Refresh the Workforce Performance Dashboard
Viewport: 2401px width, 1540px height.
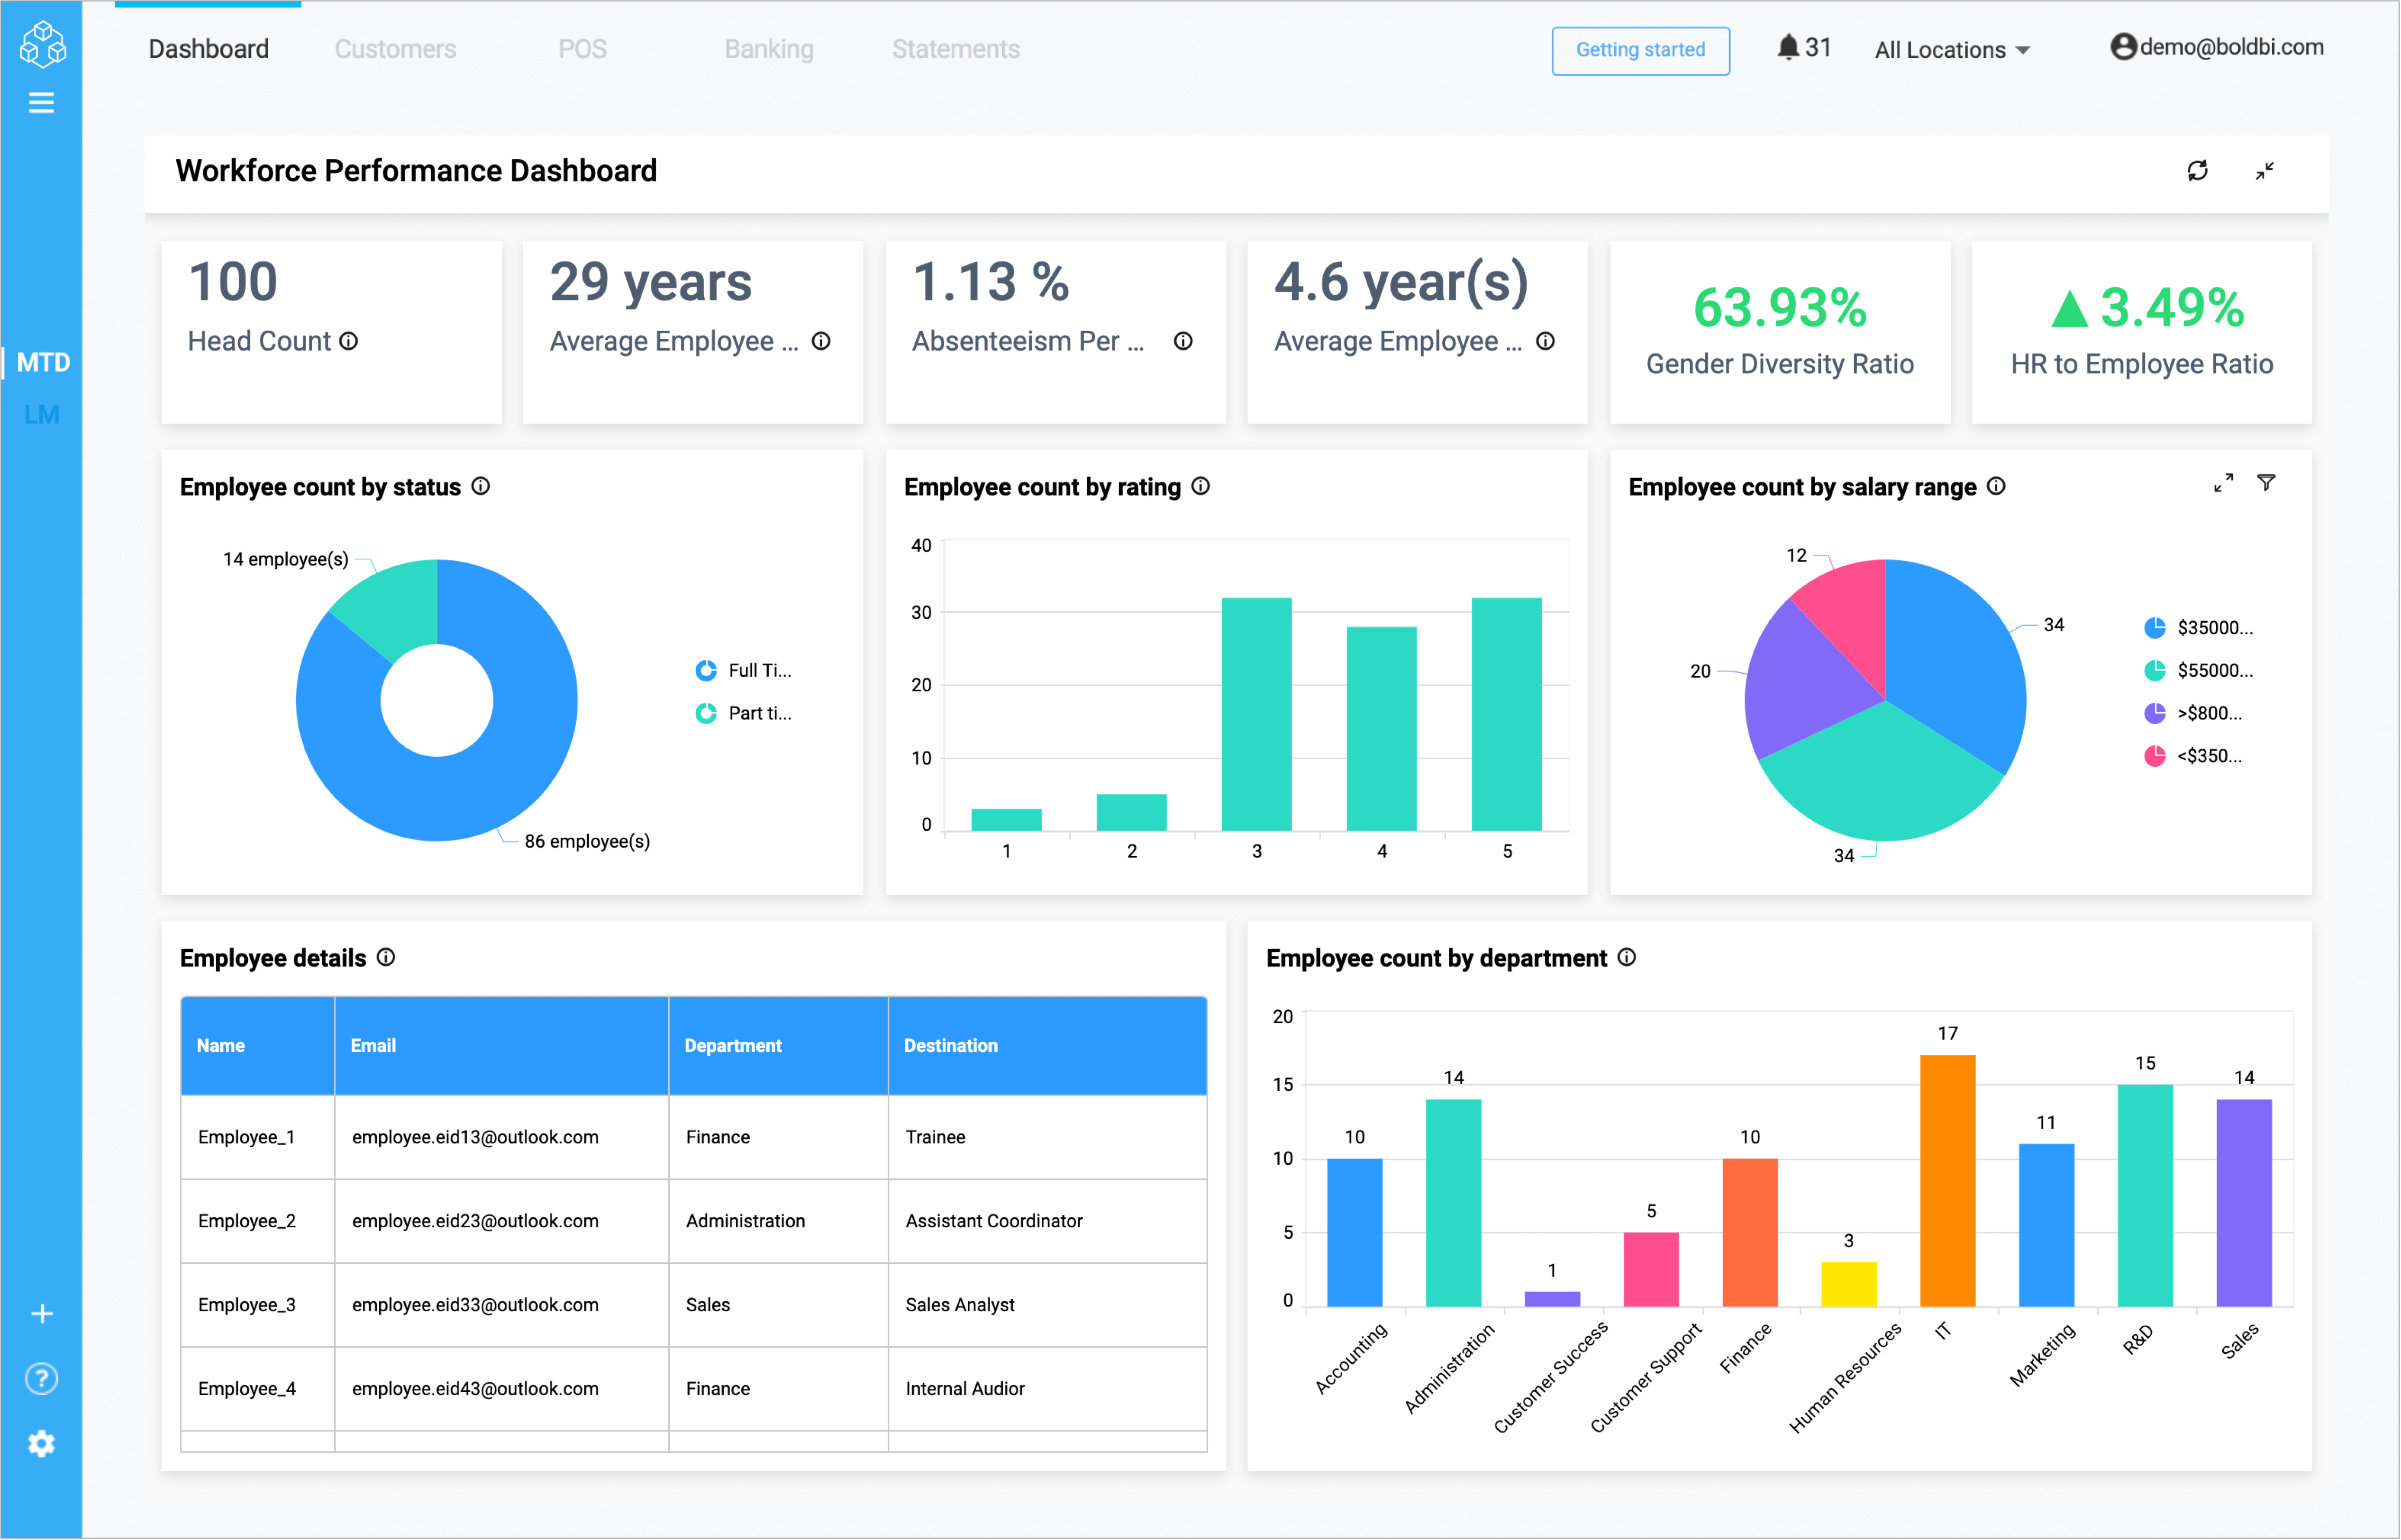click(2197, 172)
